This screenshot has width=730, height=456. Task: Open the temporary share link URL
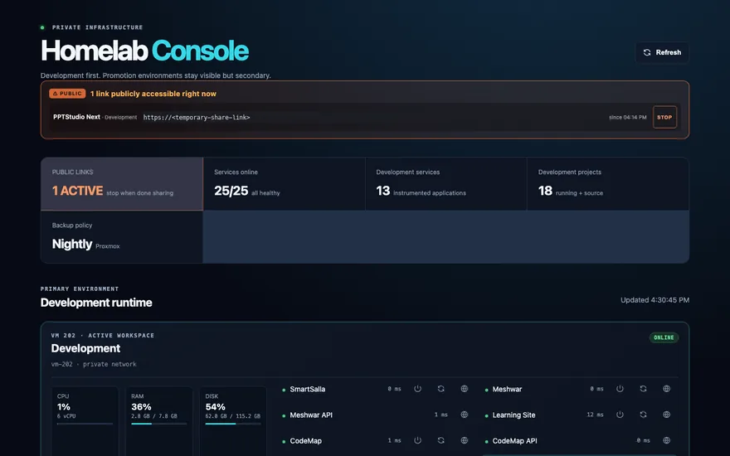(x=197, y=117)
